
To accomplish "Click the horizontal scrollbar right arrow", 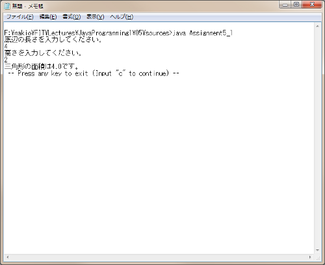I will coord(310,257).
